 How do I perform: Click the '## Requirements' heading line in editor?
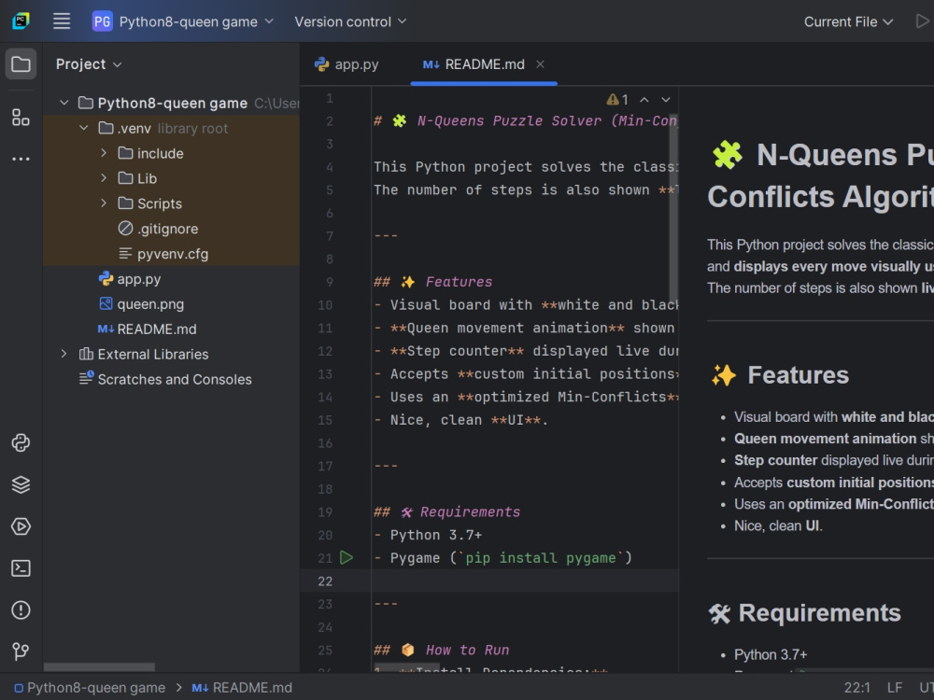[x=446, y=511]
